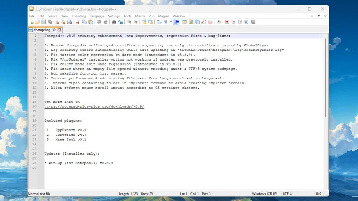Open the notepad-plus-plus.org downloads link
This screenshot has height=201, width=358.
click(94, 106)
